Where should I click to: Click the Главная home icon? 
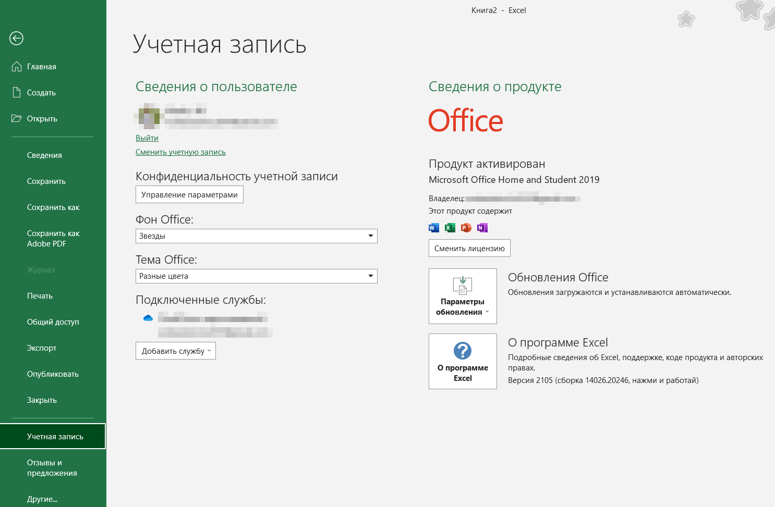click(17, 66)
